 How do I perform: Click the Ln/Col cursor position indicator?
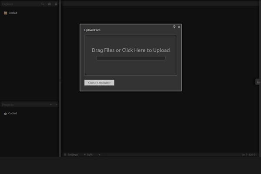click(x=248, y=154)
